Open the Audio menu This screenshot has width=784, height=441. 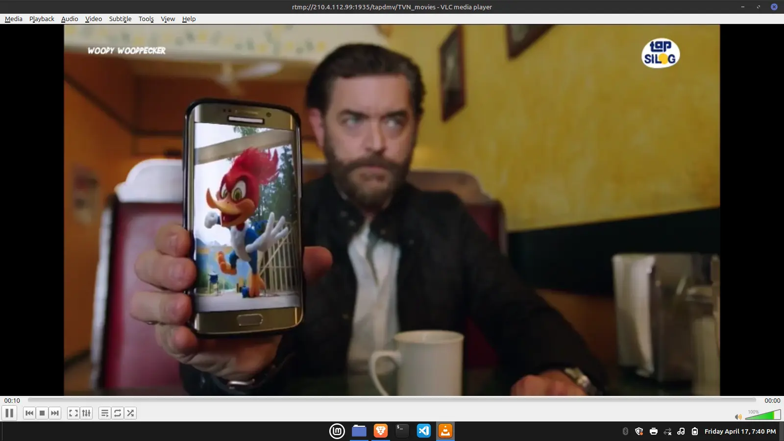point(70,19)
